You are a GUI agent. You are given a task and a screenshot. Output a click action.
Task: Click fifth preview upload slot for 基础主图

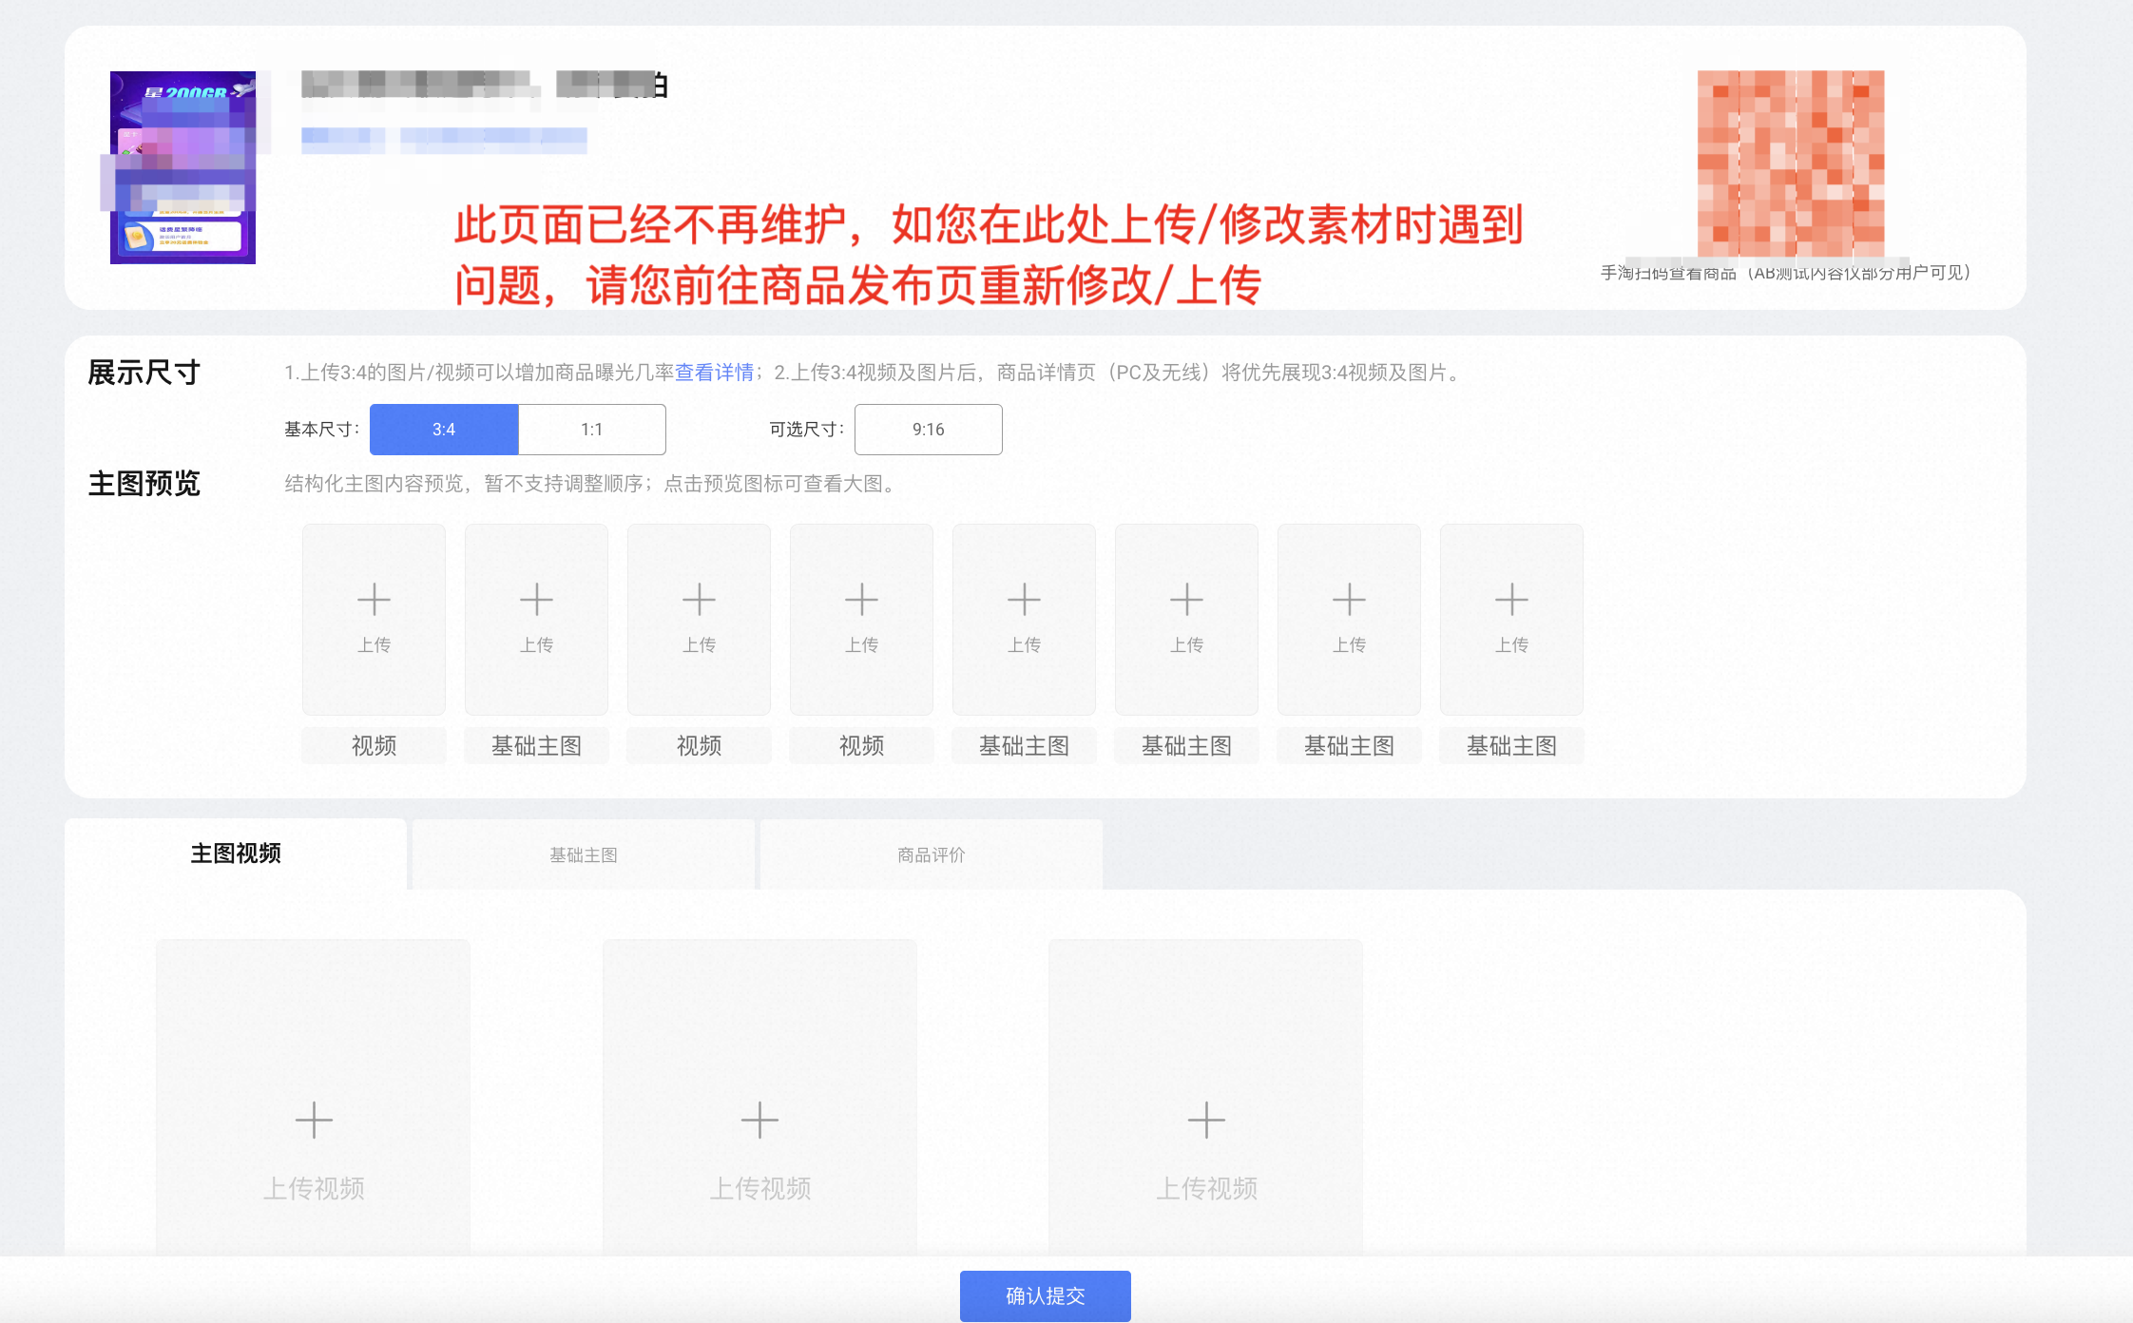(x=1024, y=619)
